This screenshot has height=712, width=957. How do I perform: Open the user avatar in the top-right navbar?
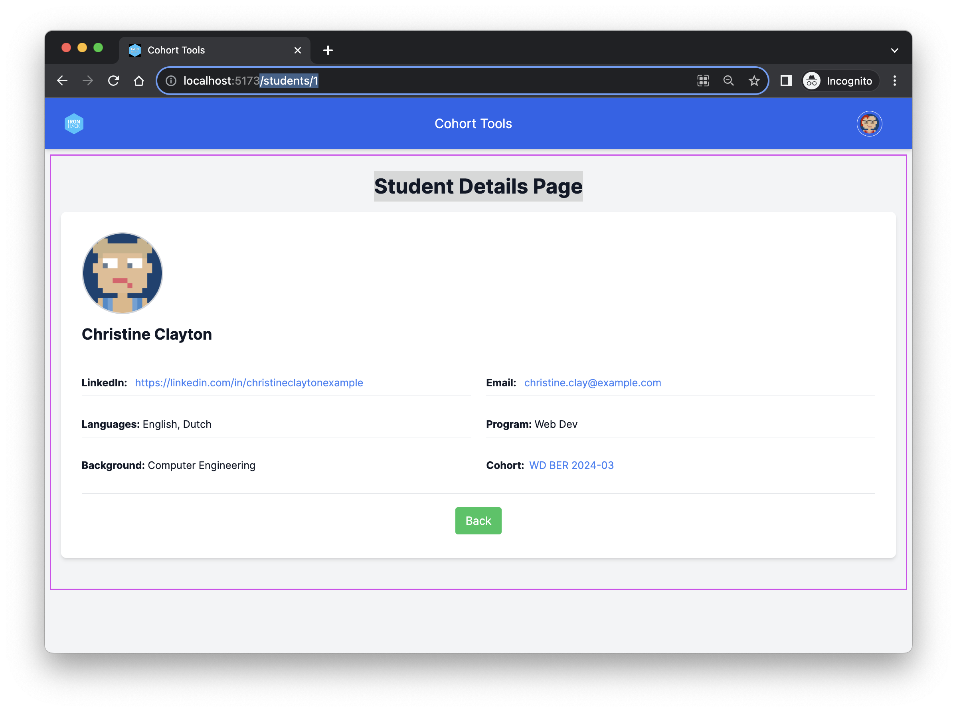pyautogui.click(x=869, y=124)
